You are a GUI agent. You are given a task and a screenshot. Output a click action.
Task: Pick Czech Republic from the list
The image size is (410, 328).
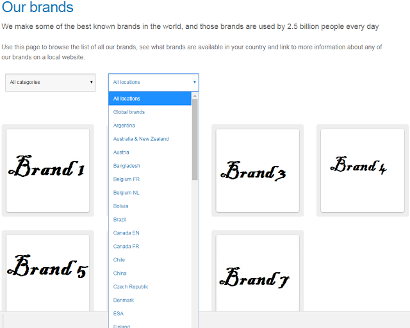pos(150,286)
